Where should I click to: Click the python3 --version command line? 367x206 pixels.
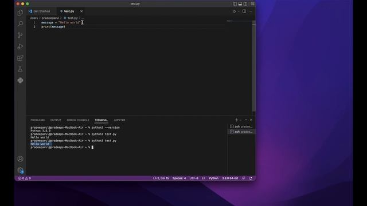[x=75, y=128]
